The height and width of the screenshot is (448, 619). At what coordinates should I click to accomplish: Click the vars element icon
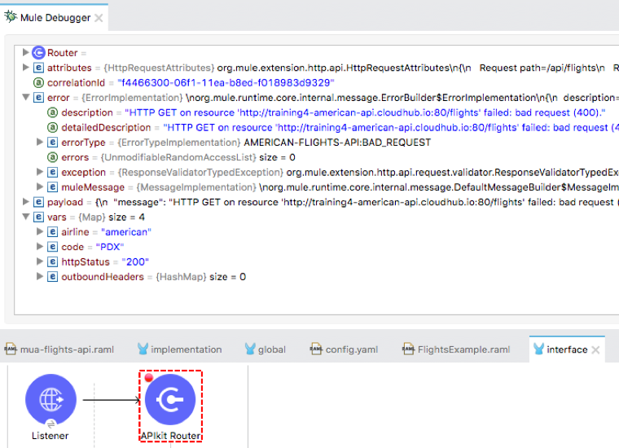coord(38,217)
